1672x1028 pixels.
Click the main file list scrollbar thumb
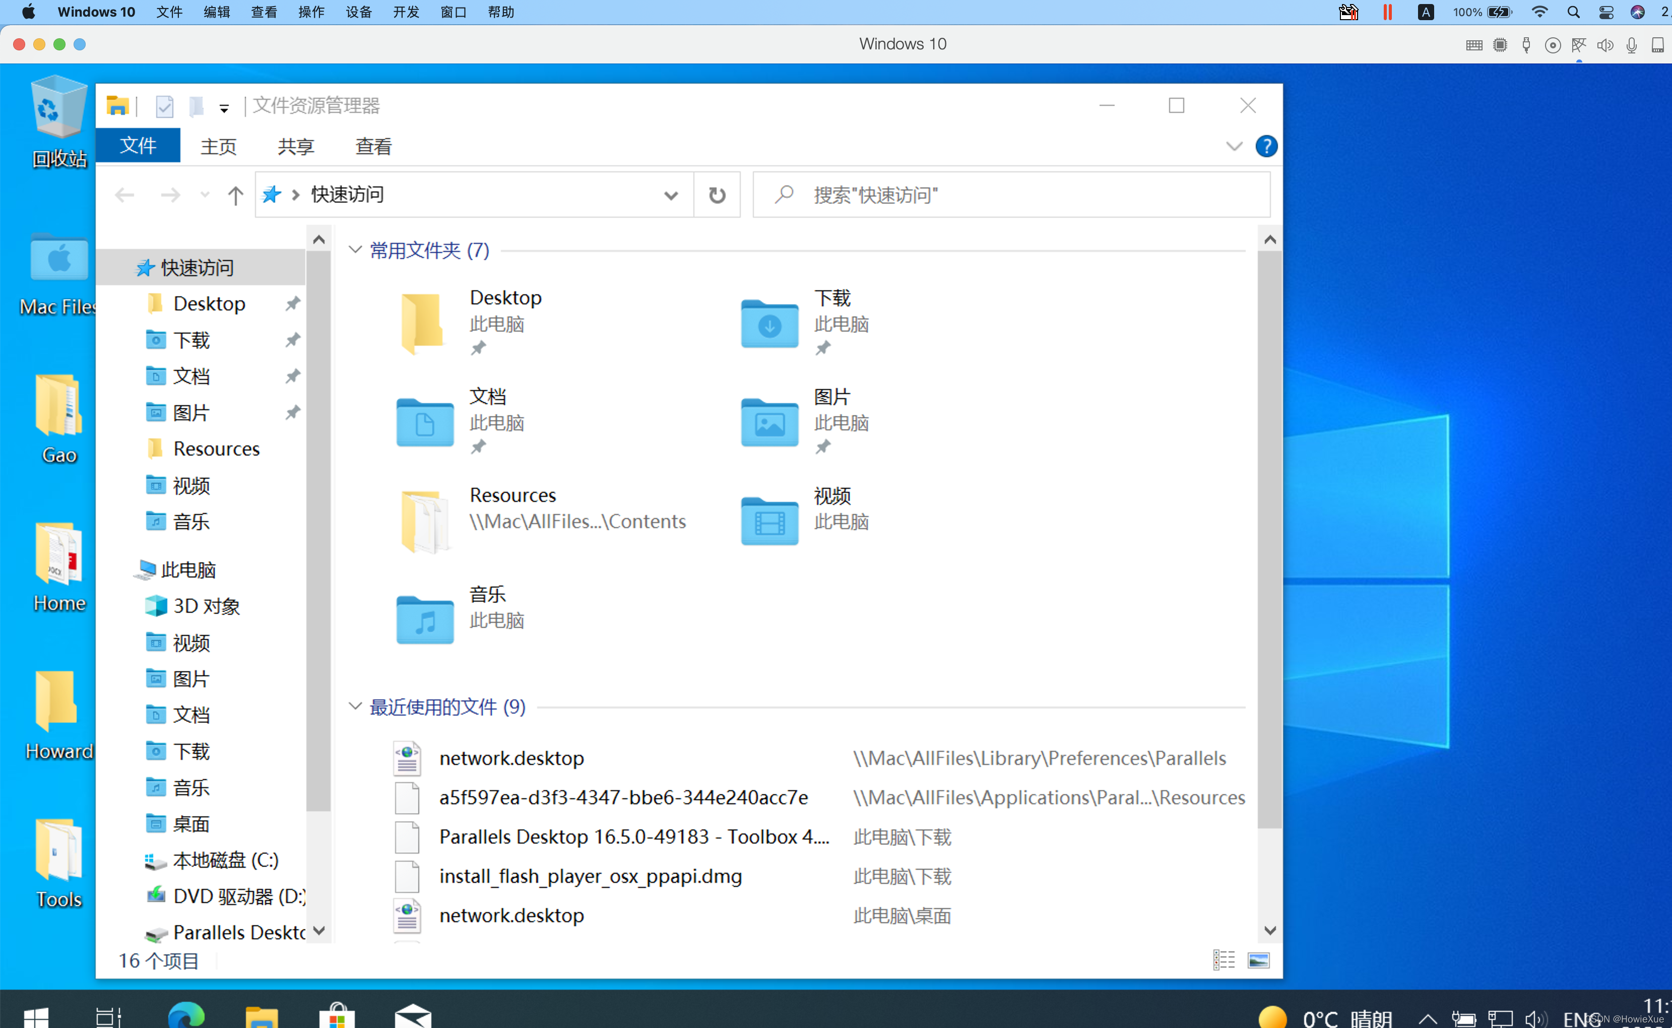(x=1269, y=540)
